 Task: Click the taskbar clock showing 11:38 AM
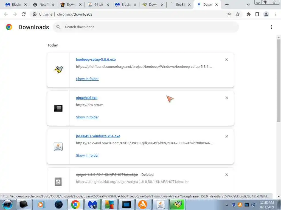point(267,205)
